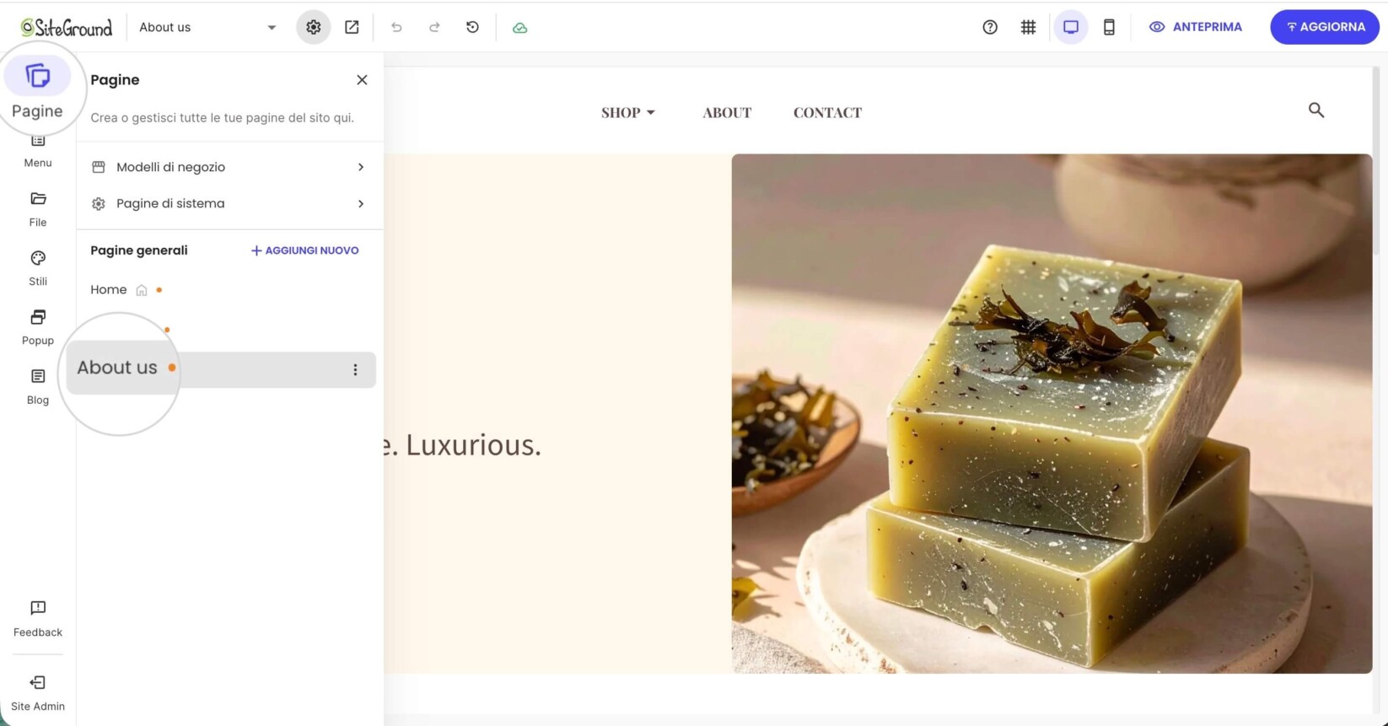
Task: Open page settings gear in top toolbar
Action: pos(314,27)
